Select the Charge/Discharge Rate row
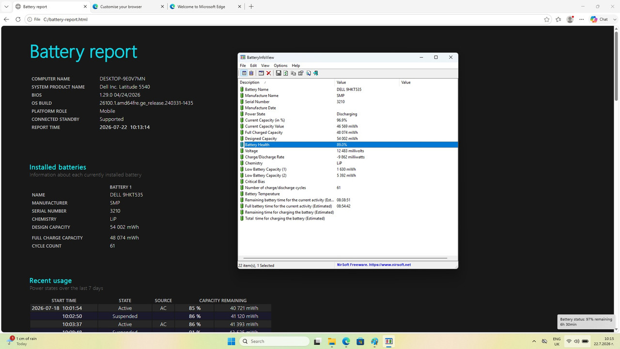This screenshot has height=349, width=620. point(348,157)
